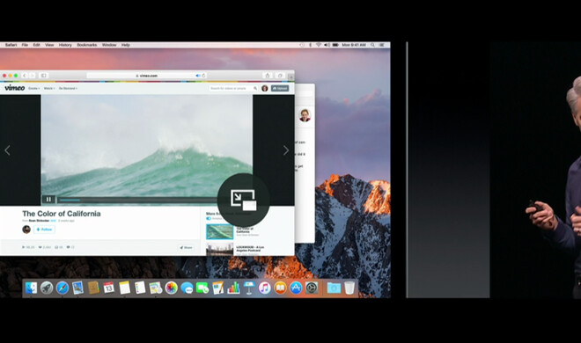Open Safari from the Dock
581x343 pixels.
tap(63, 288)
